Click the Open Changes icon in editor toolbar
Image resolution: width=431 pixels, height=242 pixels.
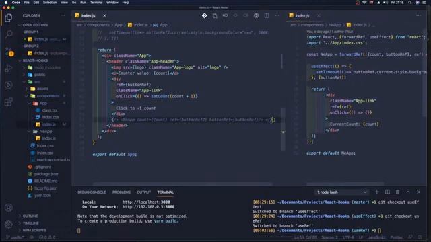(x=215, y=16)
